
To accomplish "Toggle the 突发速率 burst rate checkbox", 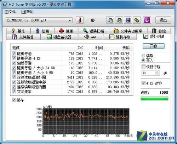I will coord(14,92).
